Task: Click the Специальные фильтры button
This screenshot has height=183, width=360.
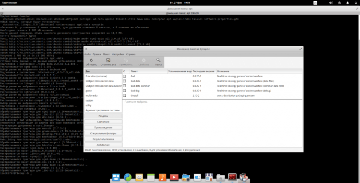Action: pyautogui.click(x=103, y=133)
